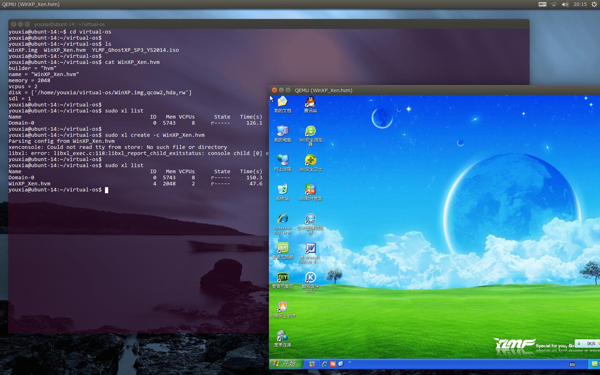Open 腾讯QQ from the XP desktop
This screenshot has width=600, height=375.
pyautogui.click(x=310, y=104)
